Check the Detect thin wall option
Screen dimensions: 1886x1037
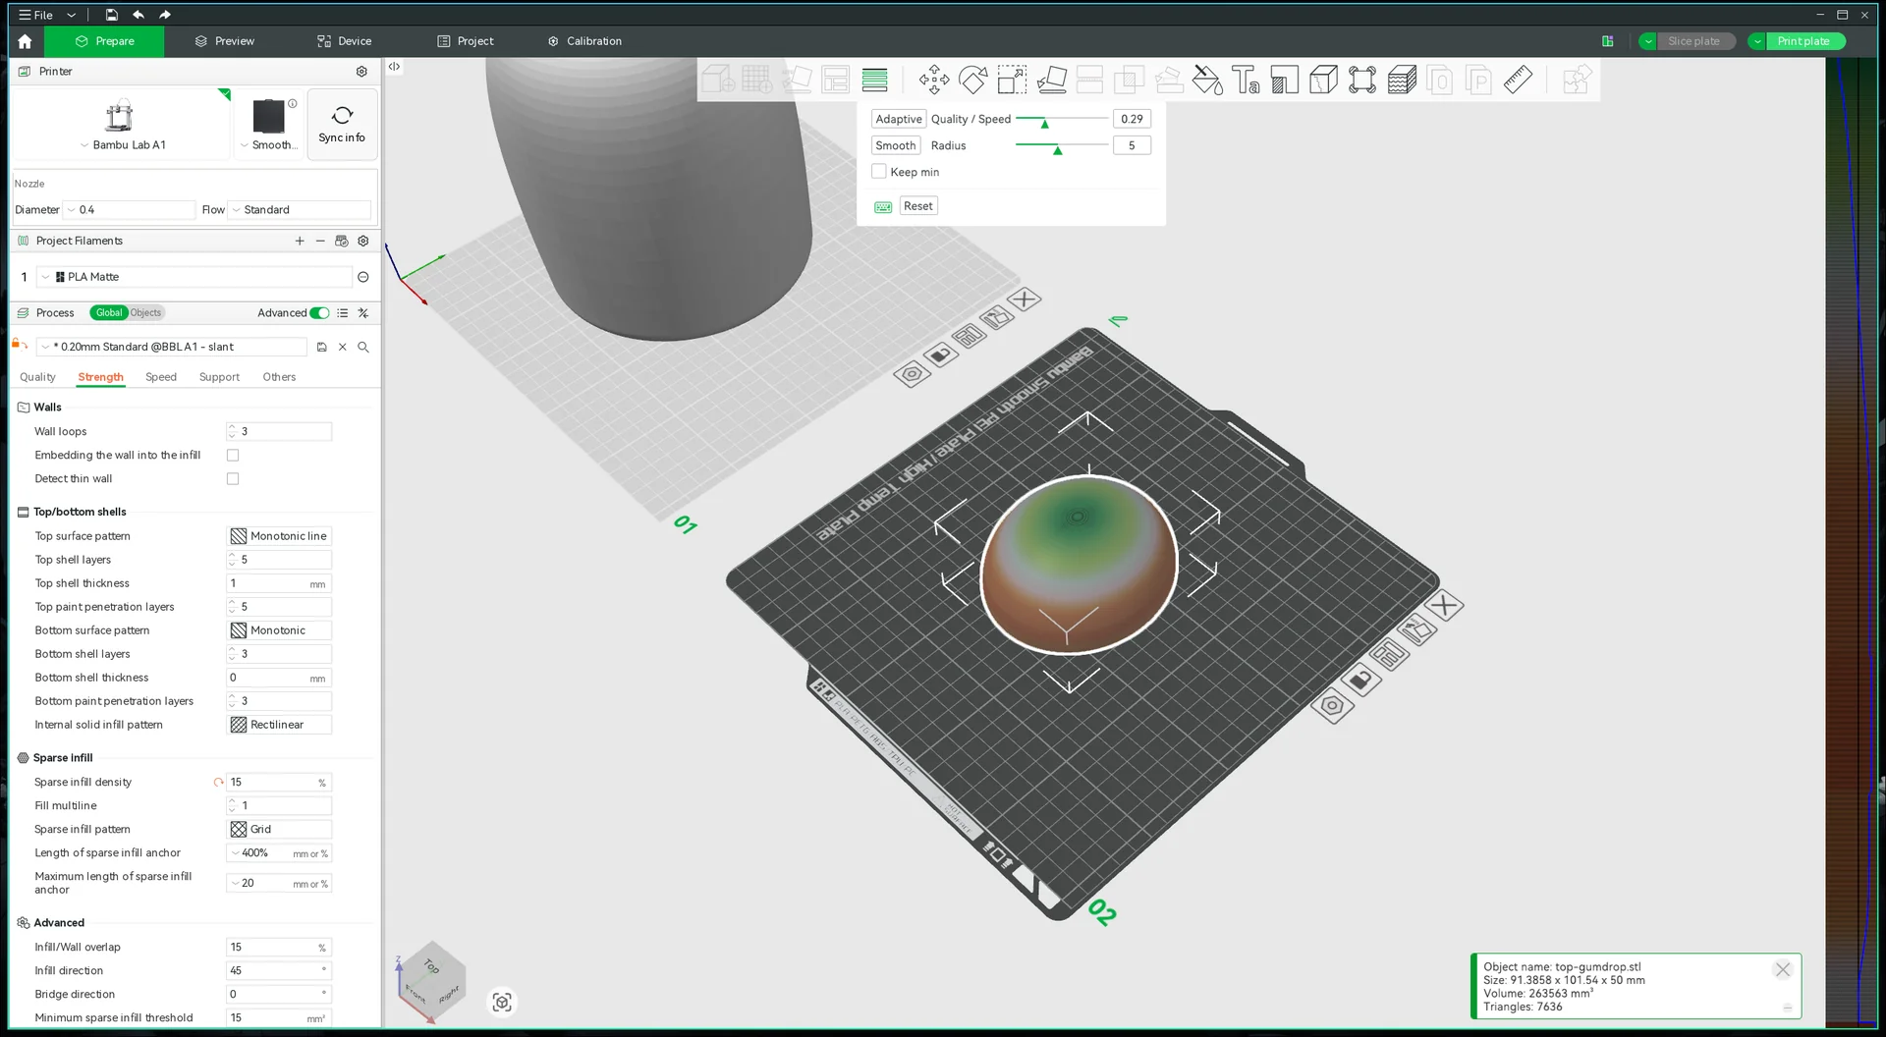[x=233, y=479]
